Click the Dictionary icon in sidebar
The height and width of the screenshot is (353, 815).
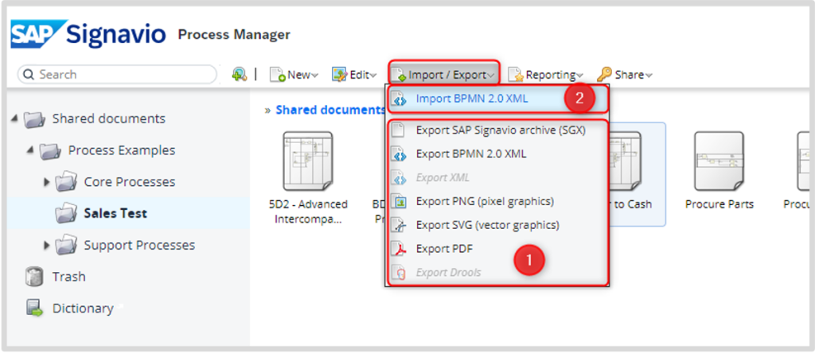pos(34,308)
